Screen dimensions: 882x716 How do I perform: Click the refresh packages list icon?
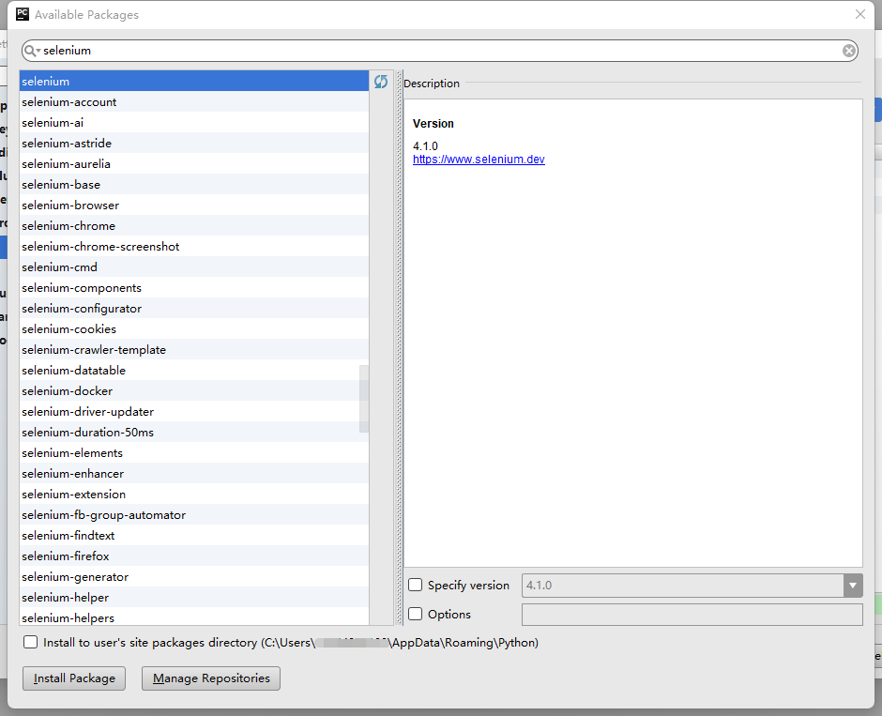click(381, 82)
